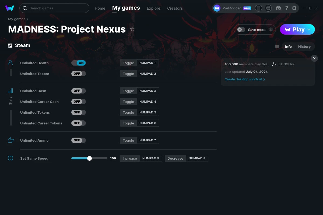The image size is (323, 215).
Task: Click the help question mark icon
Action: coord(286,8)
